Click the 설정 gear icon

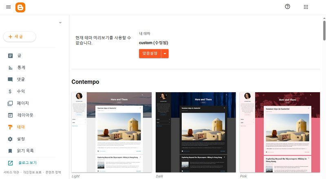(x=10, y=139)
